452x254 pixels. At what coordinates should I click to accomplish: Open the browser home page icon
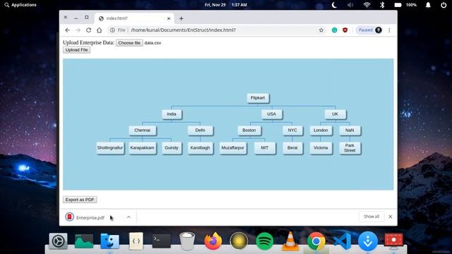99,30
